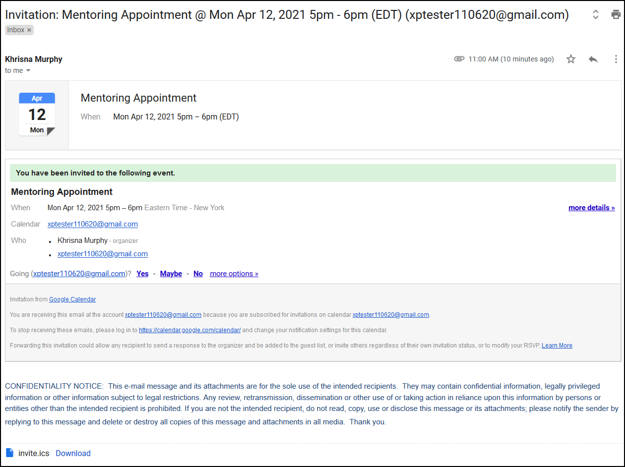The image size is (625, 467).
Task: Click the expand/collapse all arrows icon
Action: point(596,14)
